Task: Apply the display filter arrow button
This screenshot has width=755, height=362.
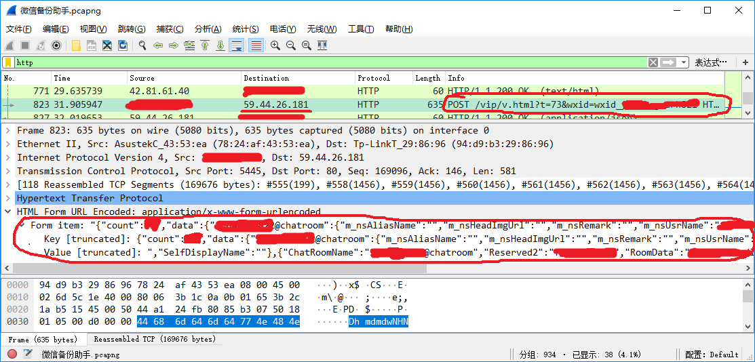Action: (x=668, y=62)
